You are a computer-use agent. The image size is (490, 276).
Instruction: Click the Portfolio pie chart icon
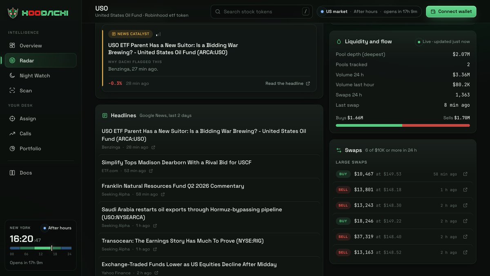click(12, 148)
